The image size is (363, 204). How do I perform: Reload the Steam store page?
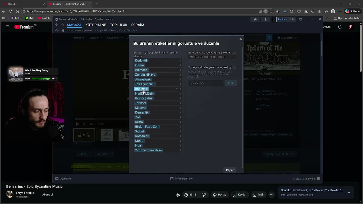(x=57, y=30)
